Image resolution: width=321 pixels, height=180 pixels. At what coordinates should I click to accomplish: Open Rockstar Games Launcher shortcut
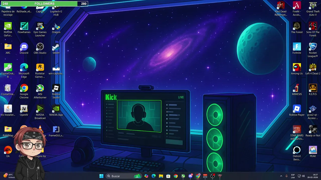(40, 71)
